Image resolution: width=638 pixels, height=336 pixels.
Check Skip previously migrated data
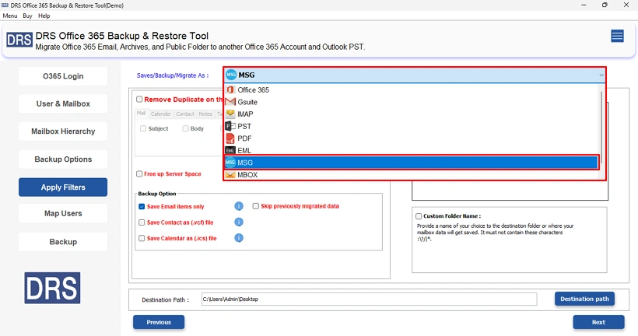[255, 206]
